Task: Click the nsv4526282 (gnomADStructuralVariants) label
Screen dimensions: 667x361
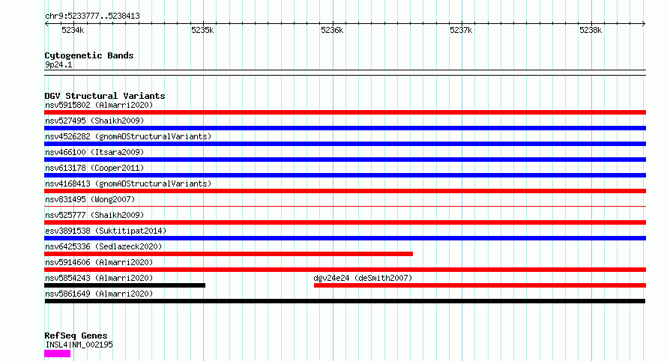Action: pos(128,136)
